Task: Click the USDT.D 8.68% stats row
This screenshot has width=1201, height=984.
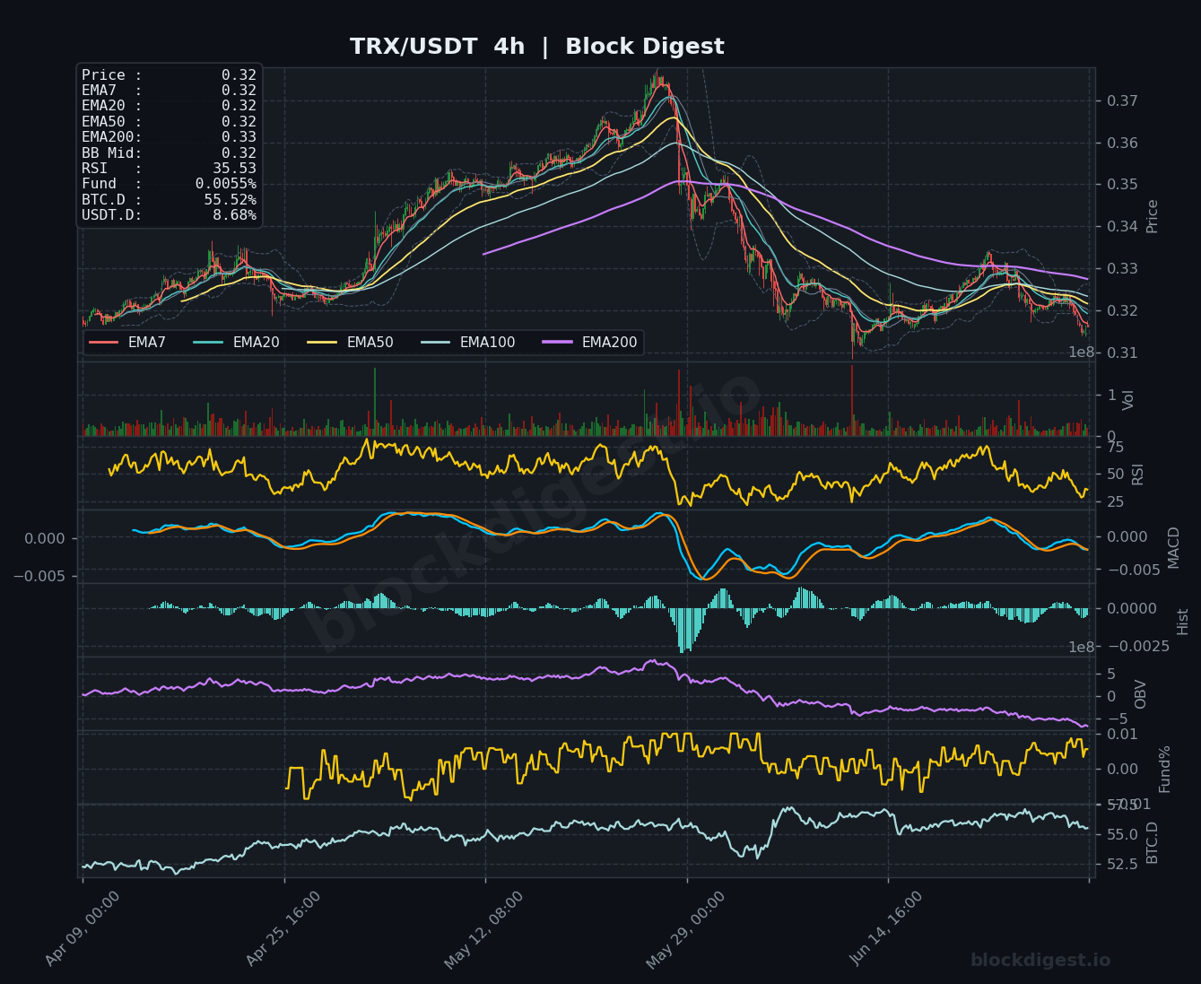Action: (x=169, y=215)
